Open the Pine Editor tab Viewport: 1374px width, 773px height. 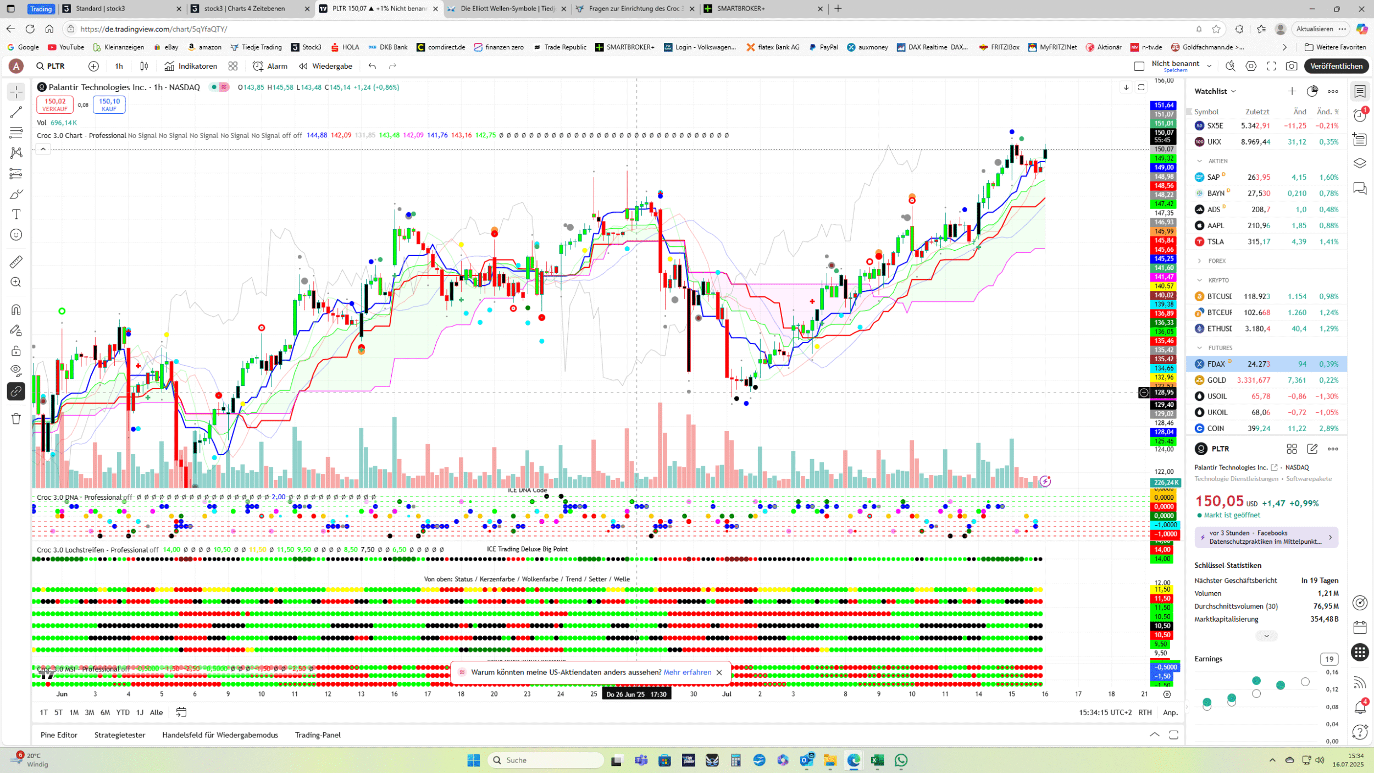(x=59, y=735)
